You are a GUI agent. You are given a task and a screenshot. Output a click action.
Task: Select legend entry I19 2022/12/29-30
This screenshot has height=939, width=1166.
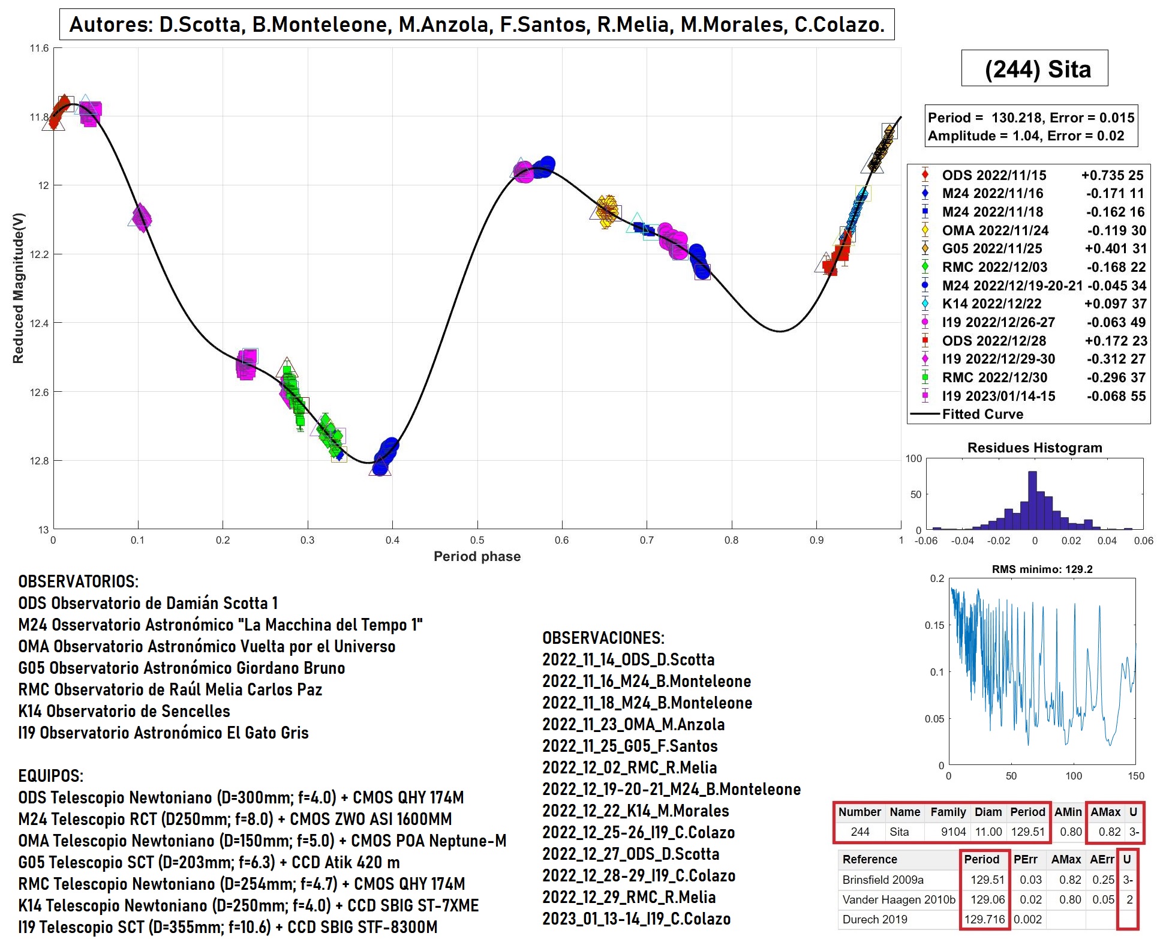(1029, 359)
